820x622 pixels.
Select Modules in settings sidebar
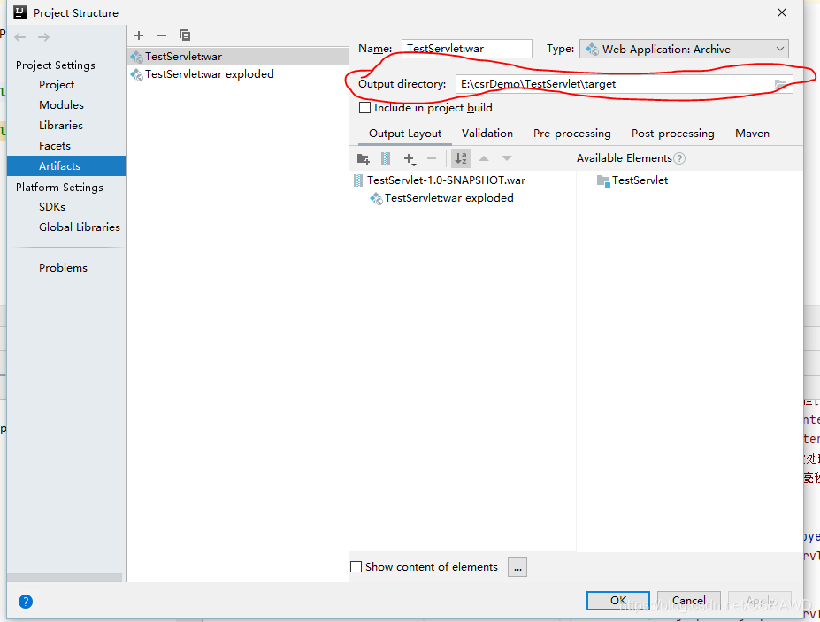click(61, 105)
